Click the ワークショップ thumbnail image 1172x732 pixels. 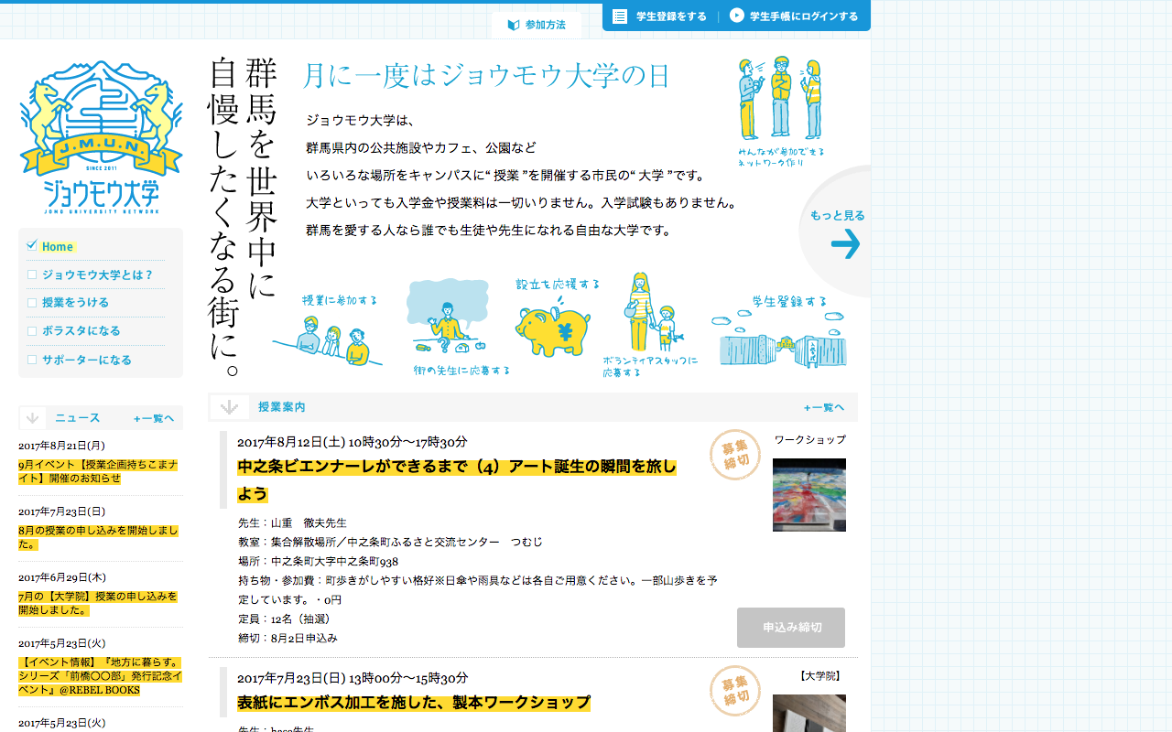pos(808,495)
